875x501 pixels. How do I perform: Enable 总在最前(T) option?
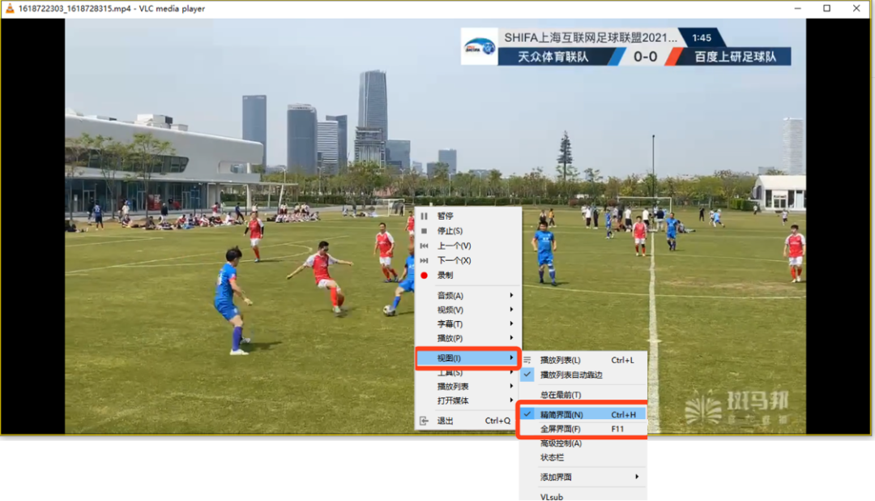point(583,395)
